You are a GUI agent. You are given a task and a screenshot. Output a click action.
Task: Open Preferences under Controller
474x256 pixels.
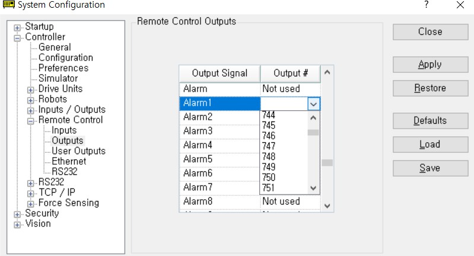(63, 68)
